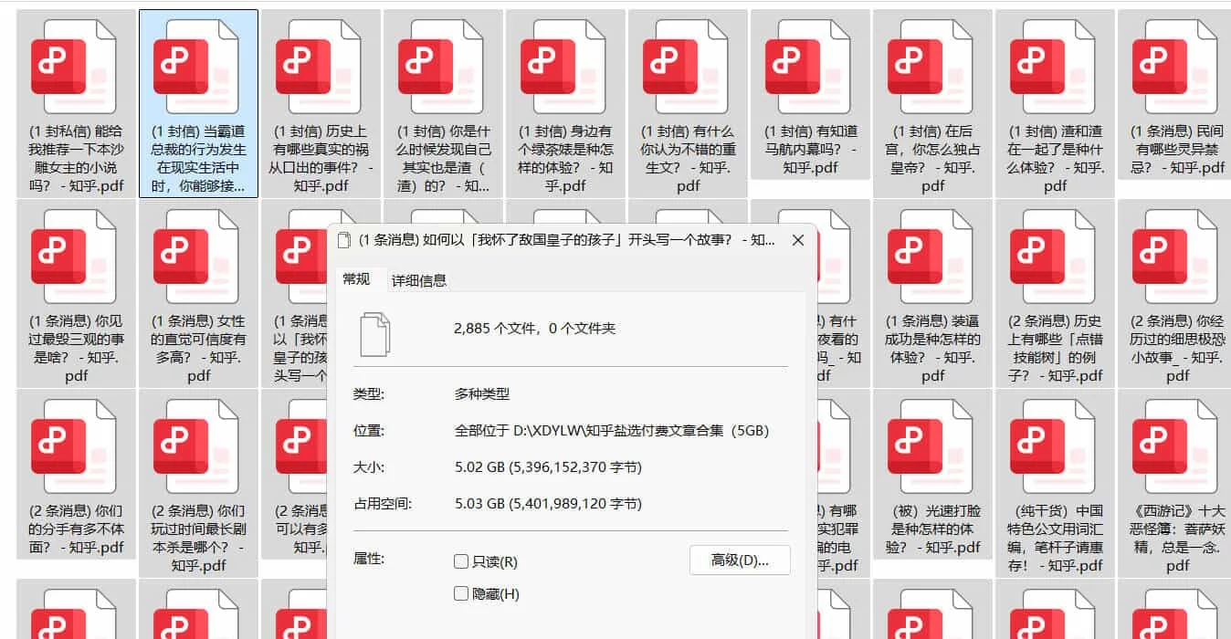Switch to the 详细信息 tab
This screenshot has width=1231, height=639.
coord(418,280)
